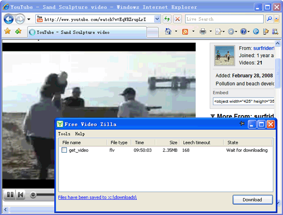Click the video rewind-to-start button
Viewport: 283px width, 215px height.
point(21,195)
